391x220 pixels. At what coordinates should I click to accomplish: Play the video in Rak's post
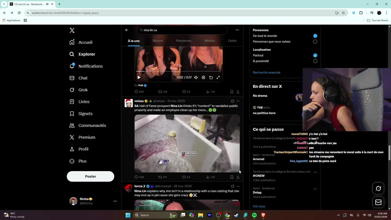pyautogui.click(x=139, y=78)
